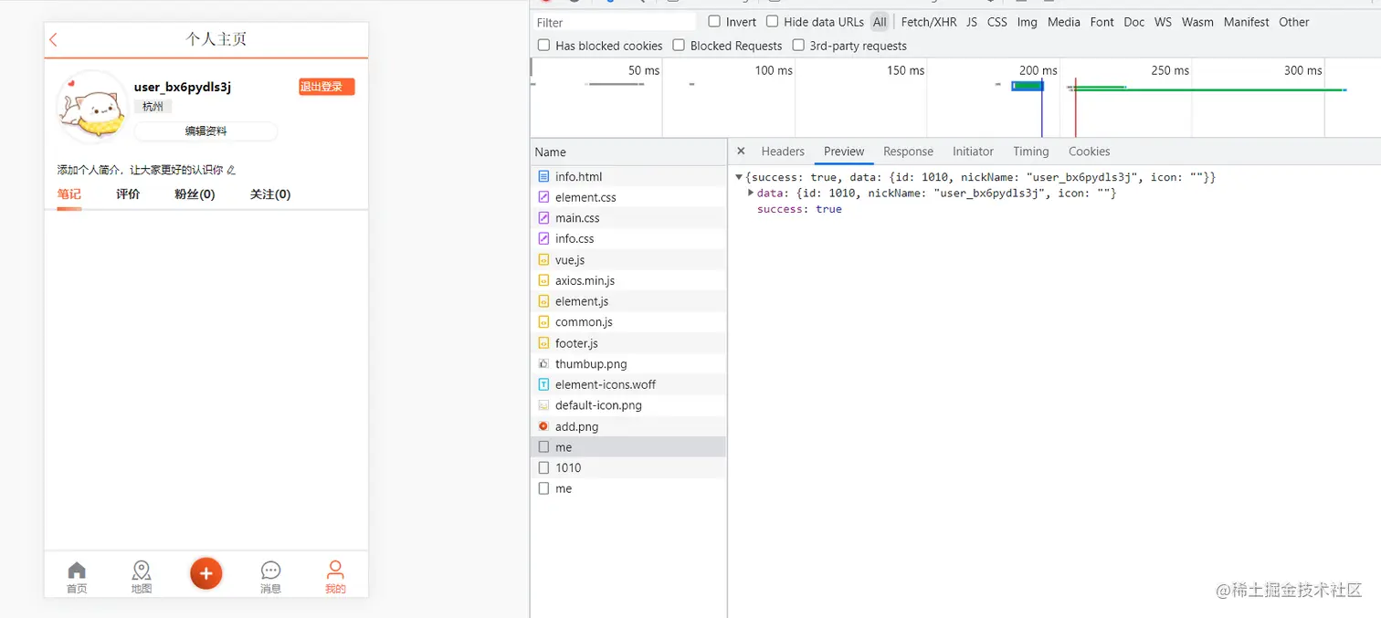
Task: Switch to the Headers tab
Action: click(783, 152)
